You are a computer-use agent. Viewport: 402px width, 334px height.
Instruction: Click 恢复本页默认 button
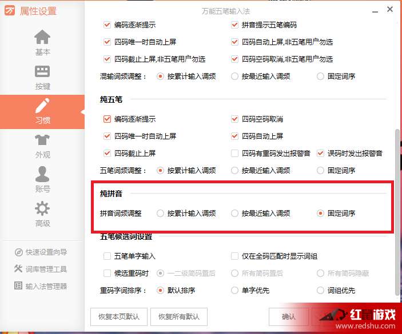pyautogui.click(x=119, y=317)
